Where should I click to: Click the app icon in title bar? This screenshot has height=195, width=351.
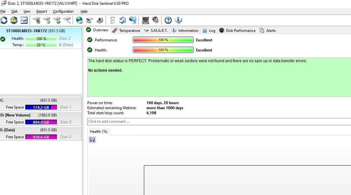tap(4, 3)
